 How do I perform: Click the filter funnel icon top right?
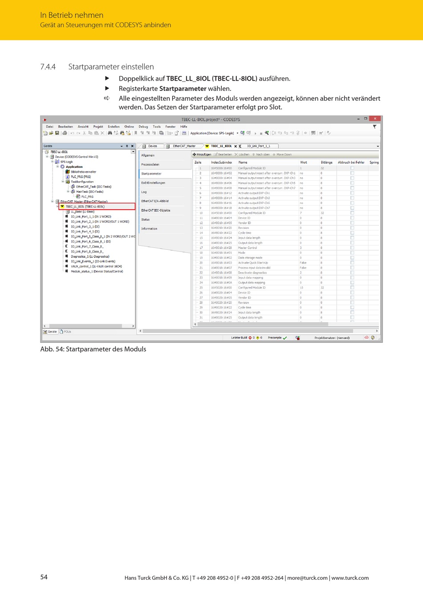374,127
